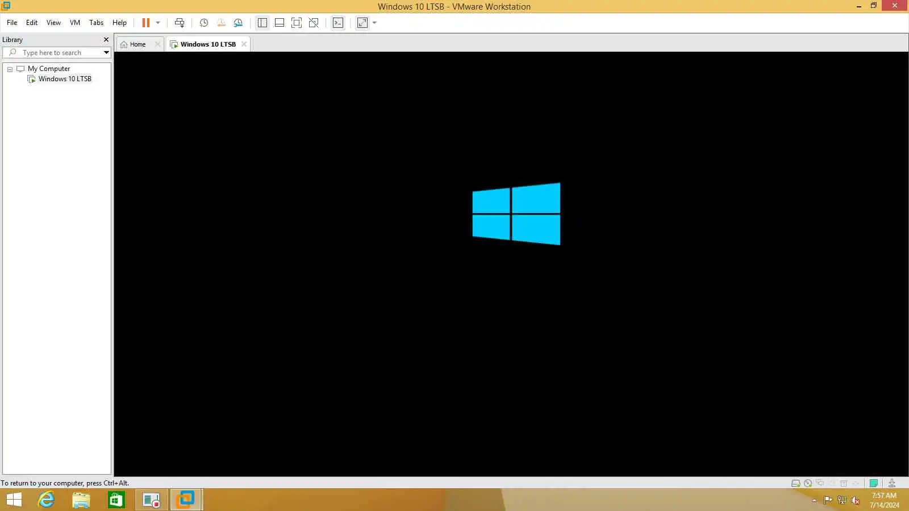Viewport: 909px width, 511px height.
Task: Launch Internet Explorer from taskbar
Action: pos(46,500)
